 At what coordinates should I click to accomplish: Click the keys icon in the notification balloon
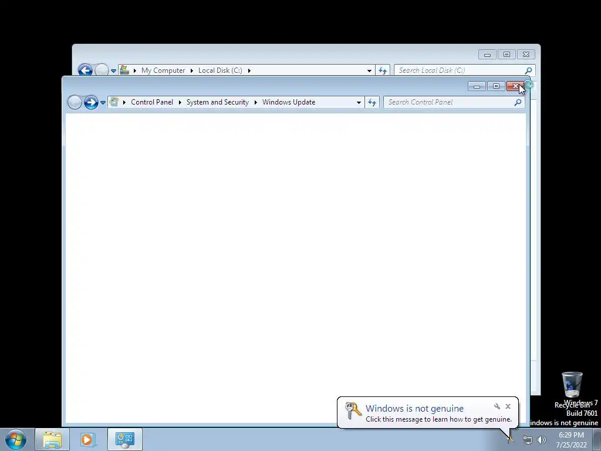pos(353,410)
